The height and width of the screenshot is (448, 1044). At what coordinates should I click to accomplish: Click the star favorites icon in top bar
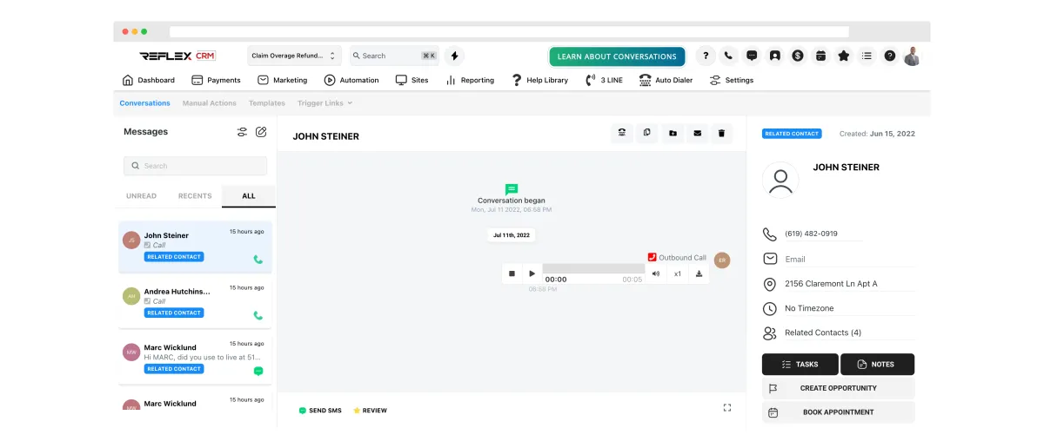click(843, 56)
